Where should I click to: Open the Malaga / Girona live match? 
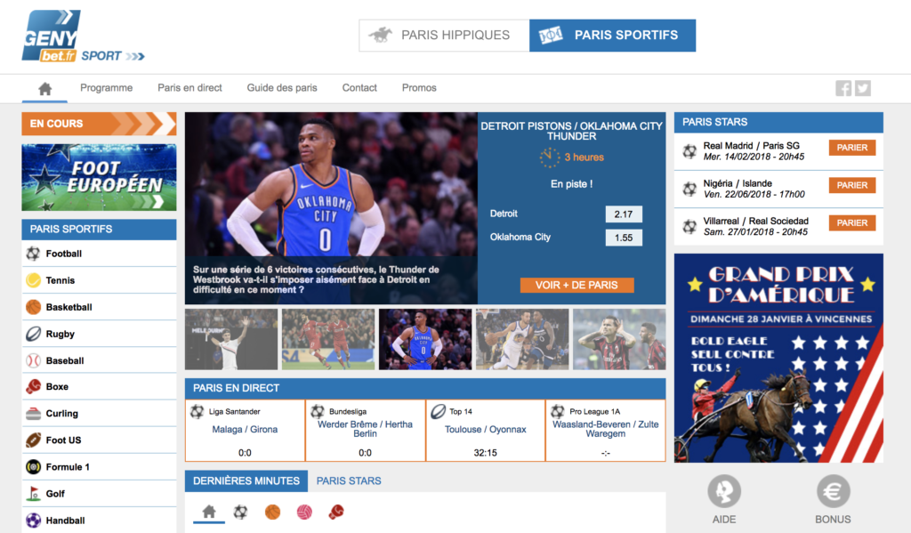(x=245, y=430)
